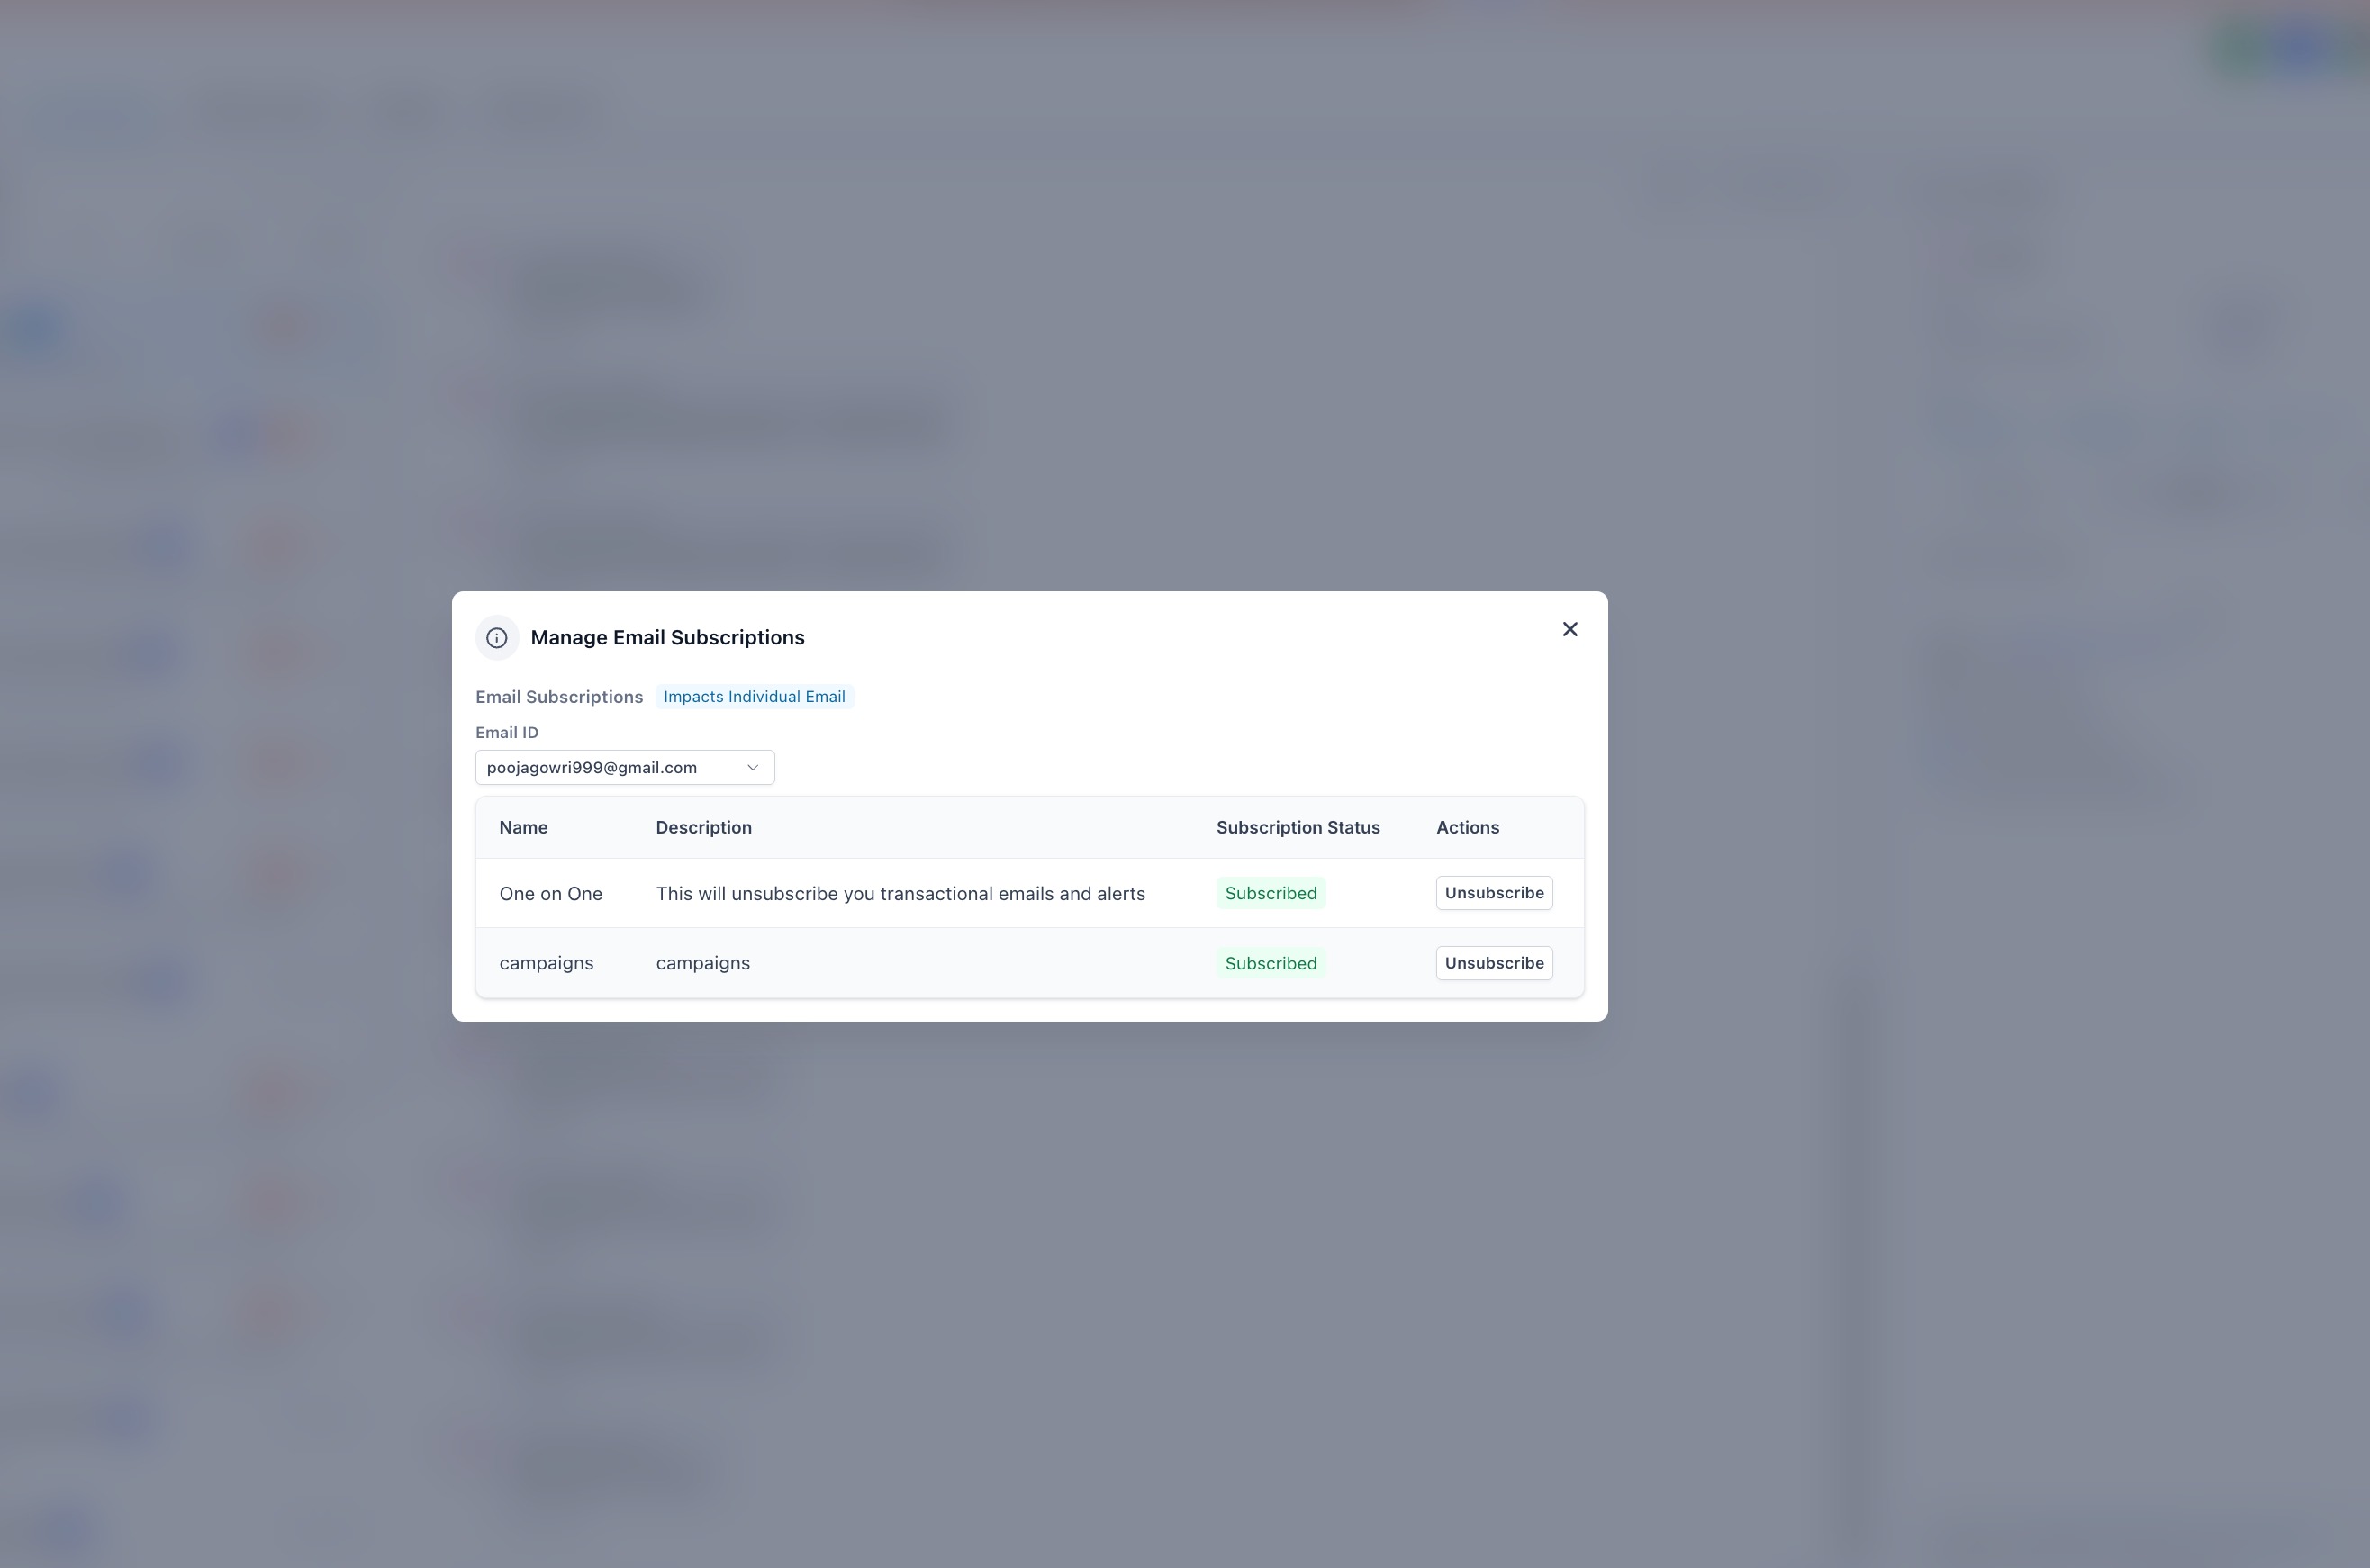2370x1568 pixels.
Task: Unsubscribe from One on One emails
Action: [x=1493, y=893]
